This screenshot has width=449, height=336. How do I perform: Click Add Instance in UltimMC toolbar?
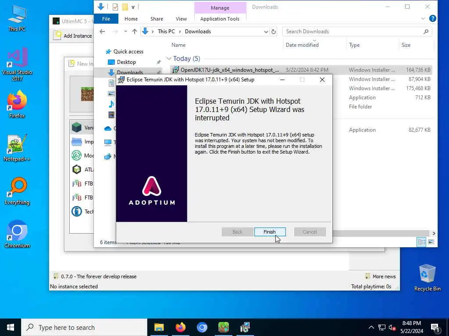coord(74,35)
